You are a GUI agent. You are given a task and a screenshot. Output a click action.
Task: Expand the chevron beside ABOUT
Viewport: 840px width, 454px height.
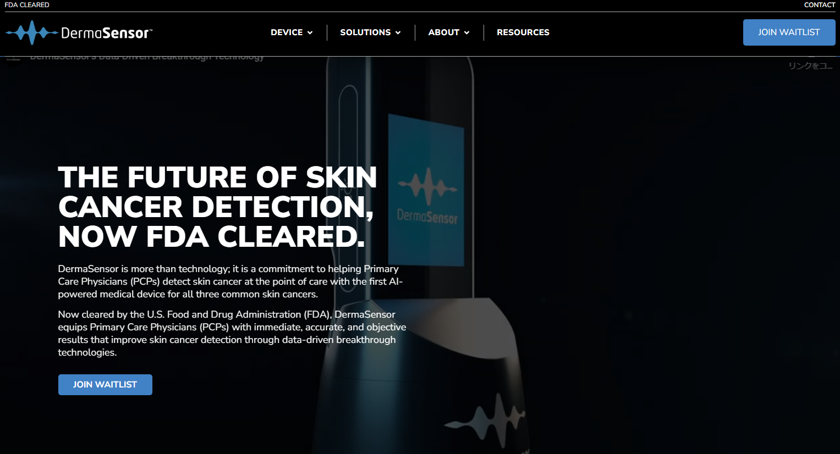(466, 32)
